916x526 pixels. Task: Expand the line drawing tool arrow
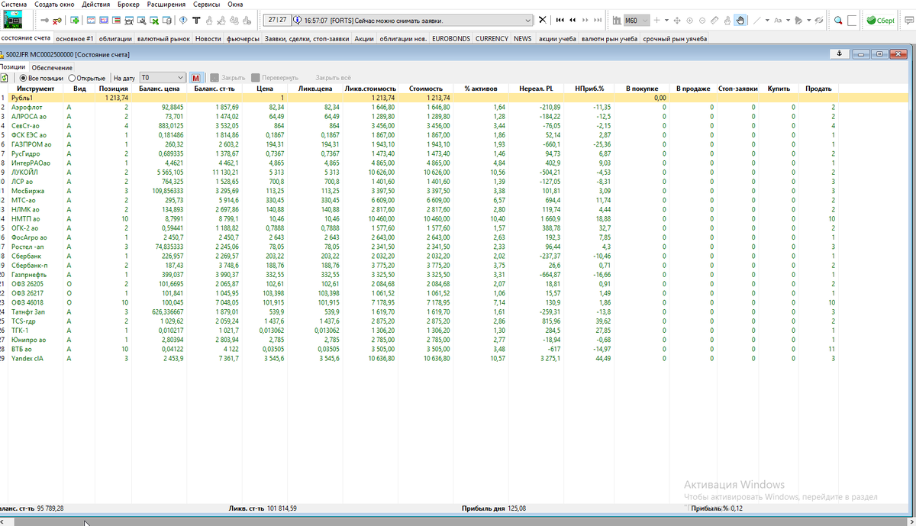click(767, 20)
